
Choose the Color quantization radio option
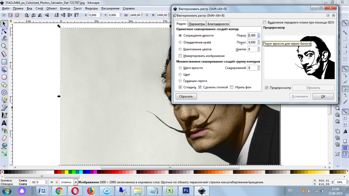pos(180,49)
